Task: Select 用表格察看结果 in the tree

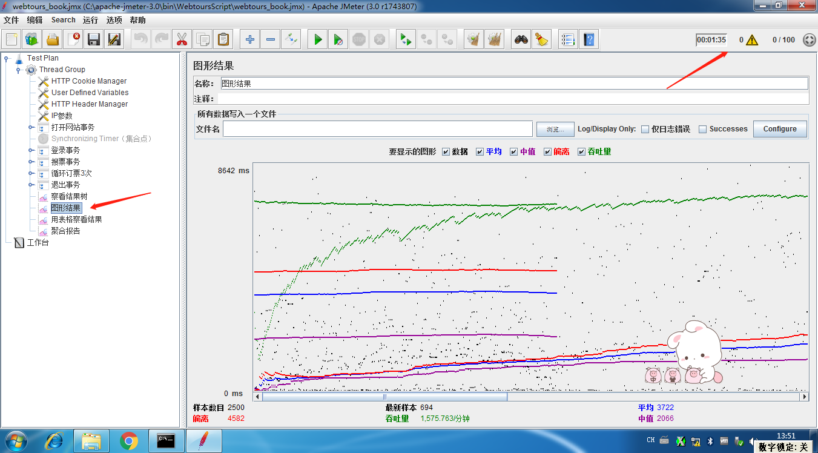Action: (76, 219)
